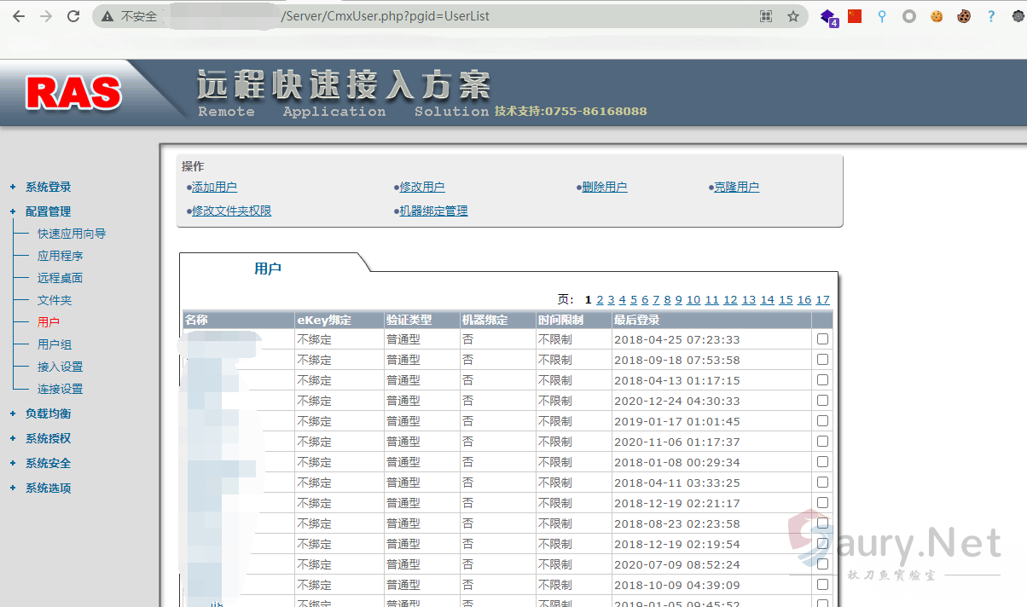Click the red China flag extension icon
1027x607 pixels.
pos(855,16)
